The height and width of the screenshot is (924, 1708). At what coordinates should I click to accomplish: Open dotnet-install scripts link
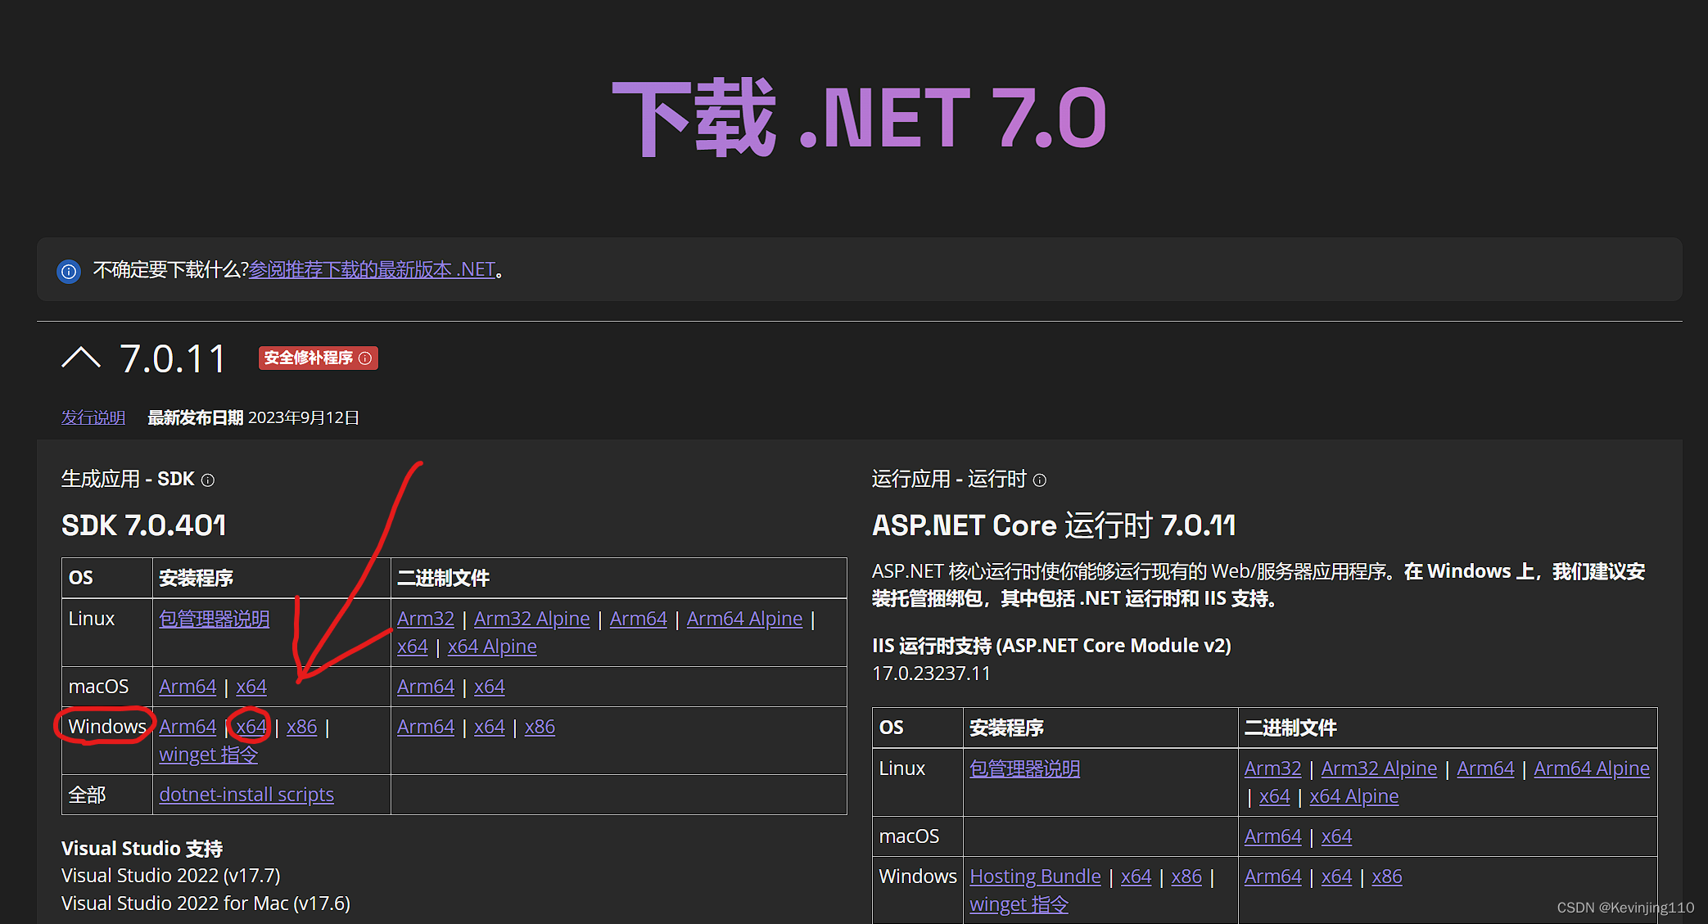[246, 795]
